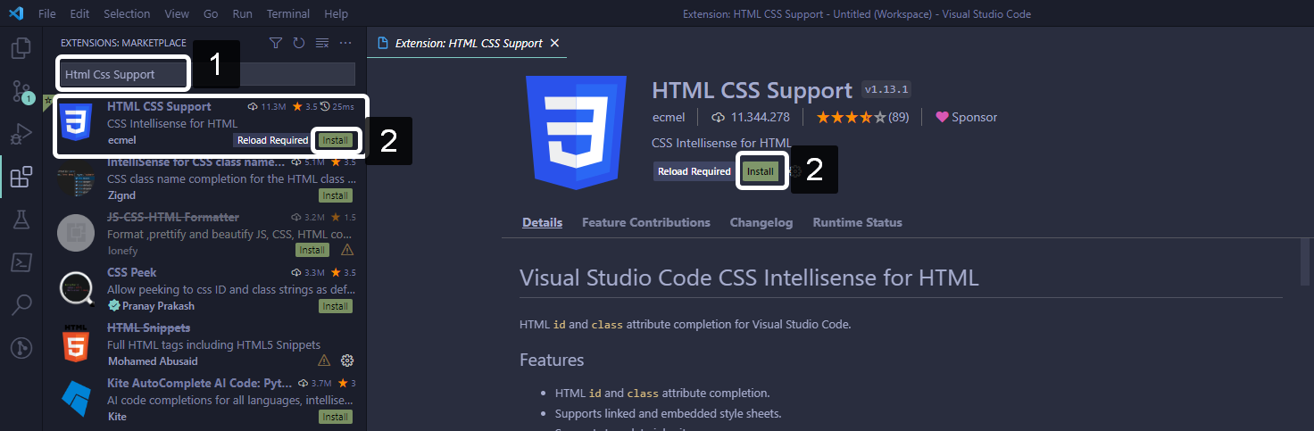This screenshot has width=1314, height=431.
Task: Switch to the Runtime Status tab
Action: point(858,222)
